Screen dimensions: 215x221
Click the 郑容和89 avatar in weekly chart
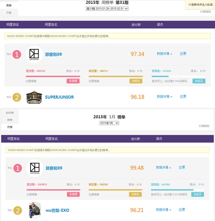[x=34, y=54]
